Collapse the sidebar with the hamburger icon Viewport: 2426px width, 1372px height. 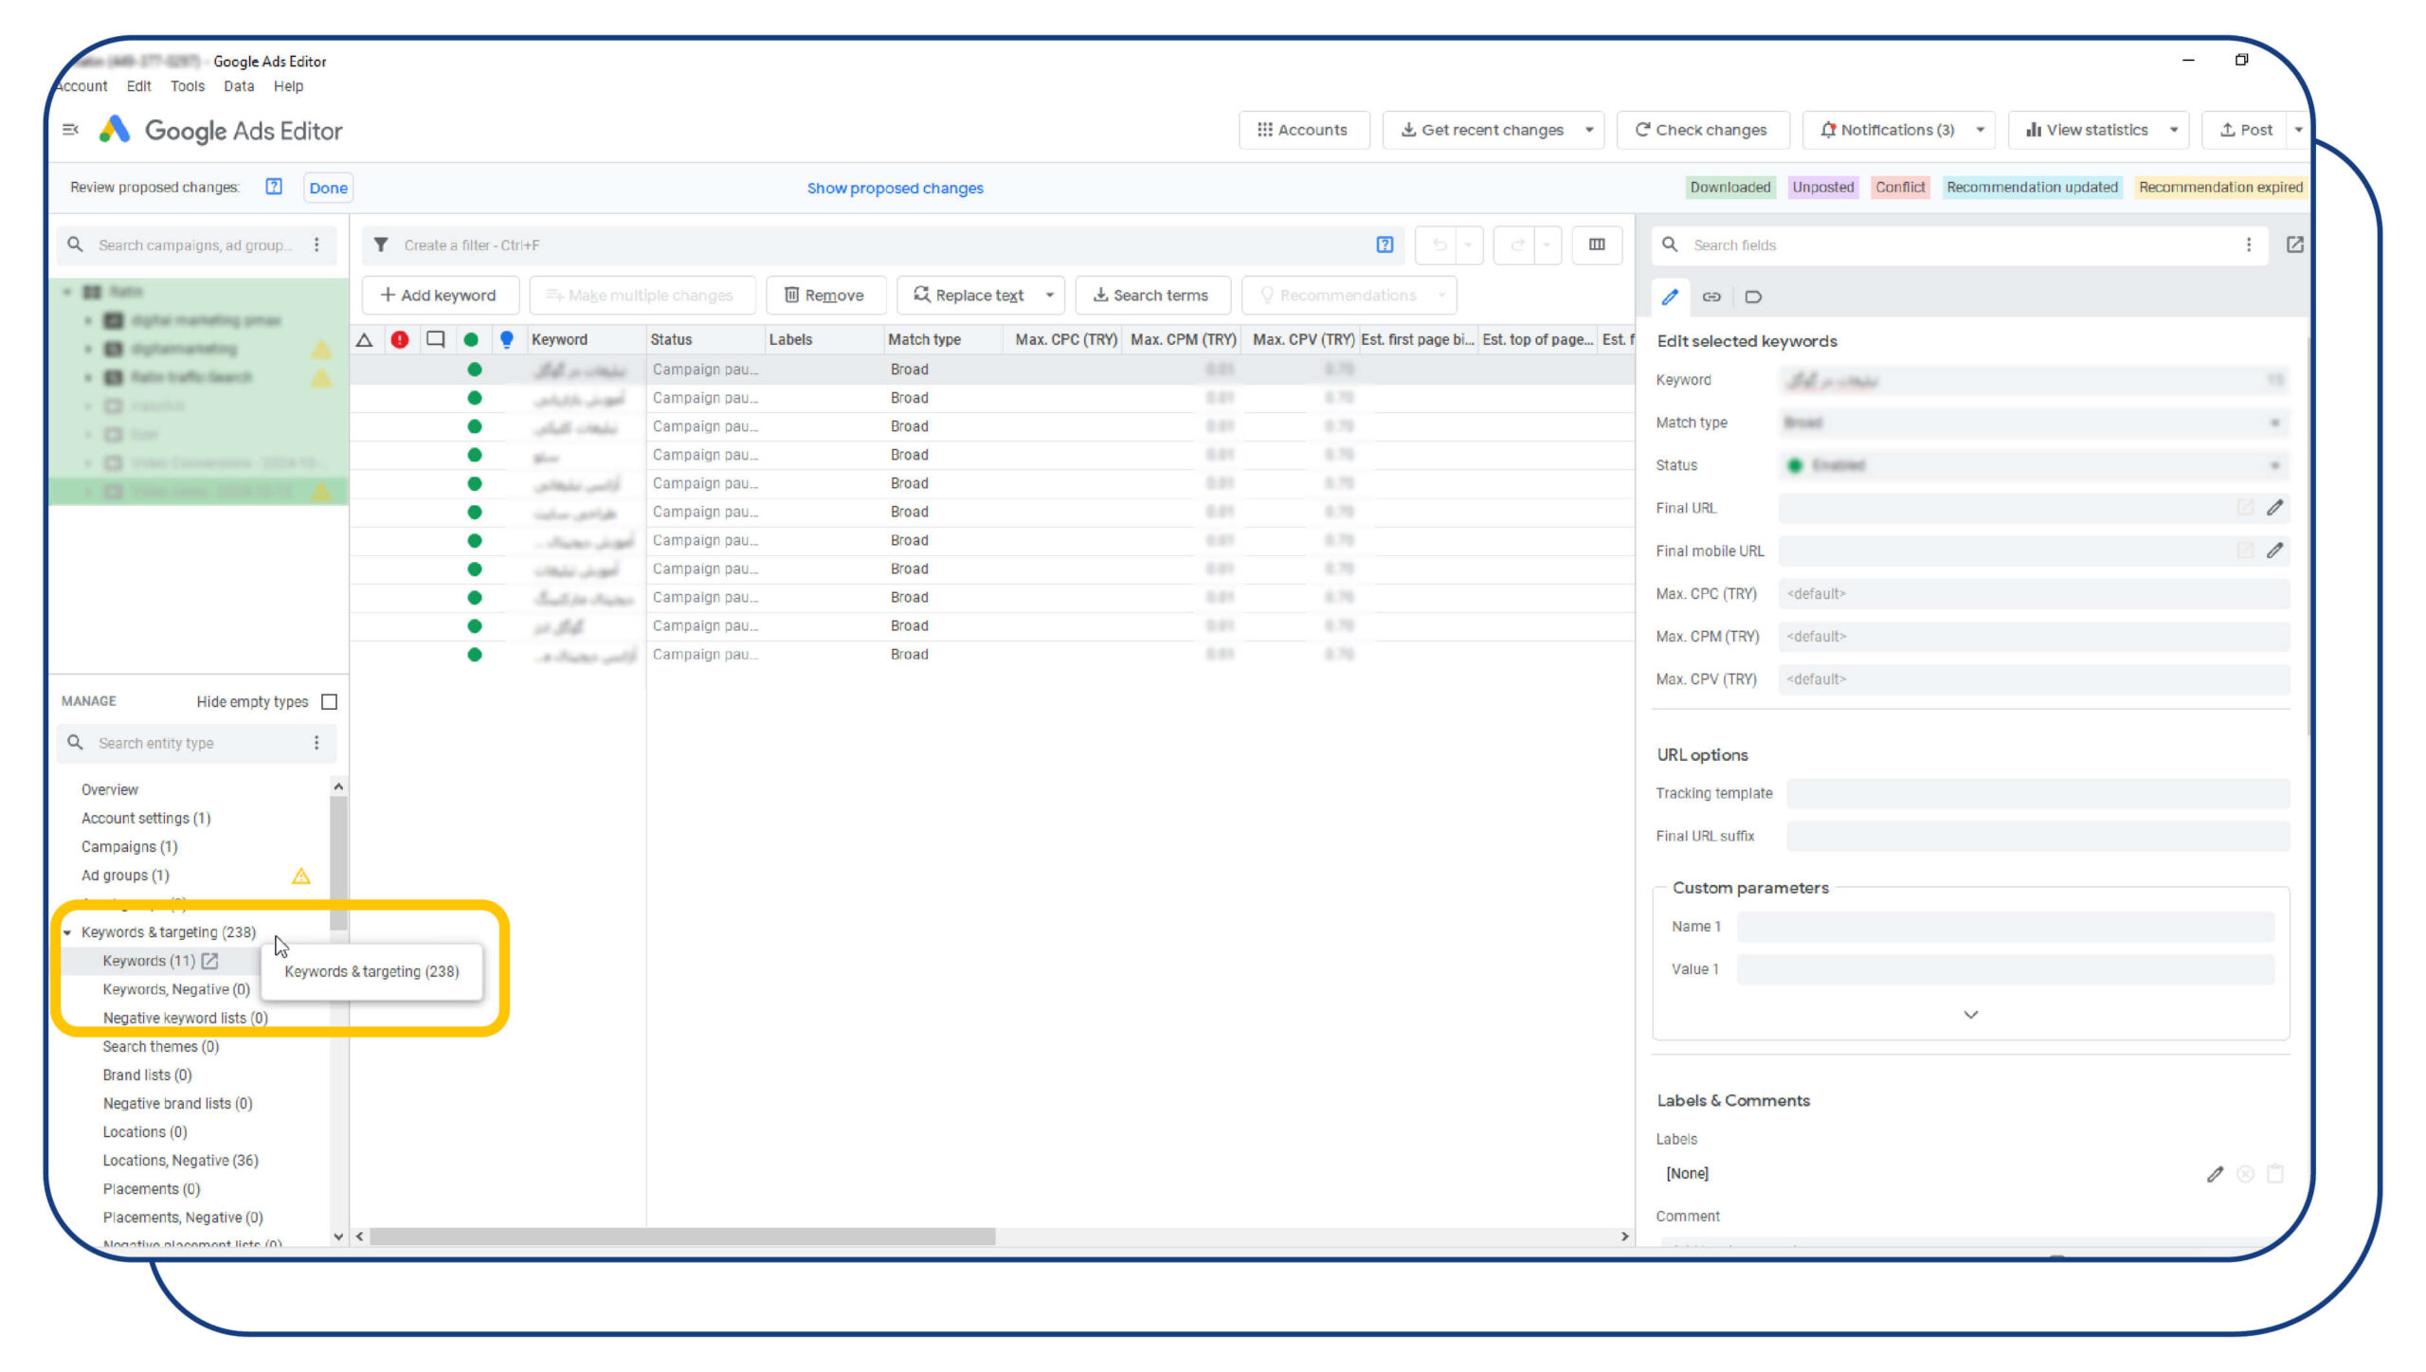click(70, 130)
